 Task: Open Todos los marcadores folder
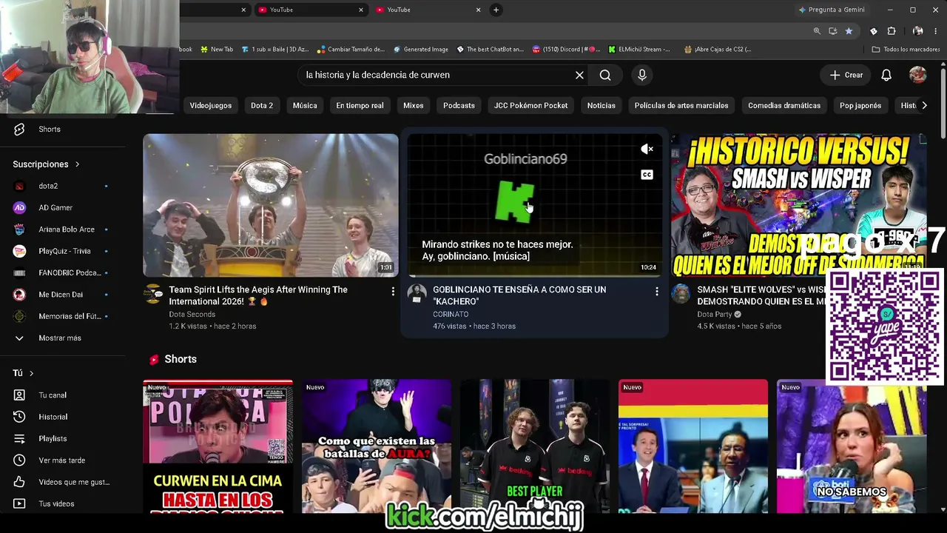coord(906,50)
